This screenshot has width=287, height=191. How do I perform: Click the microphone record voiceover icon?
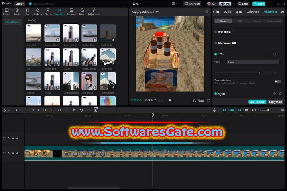click(214, 110)
